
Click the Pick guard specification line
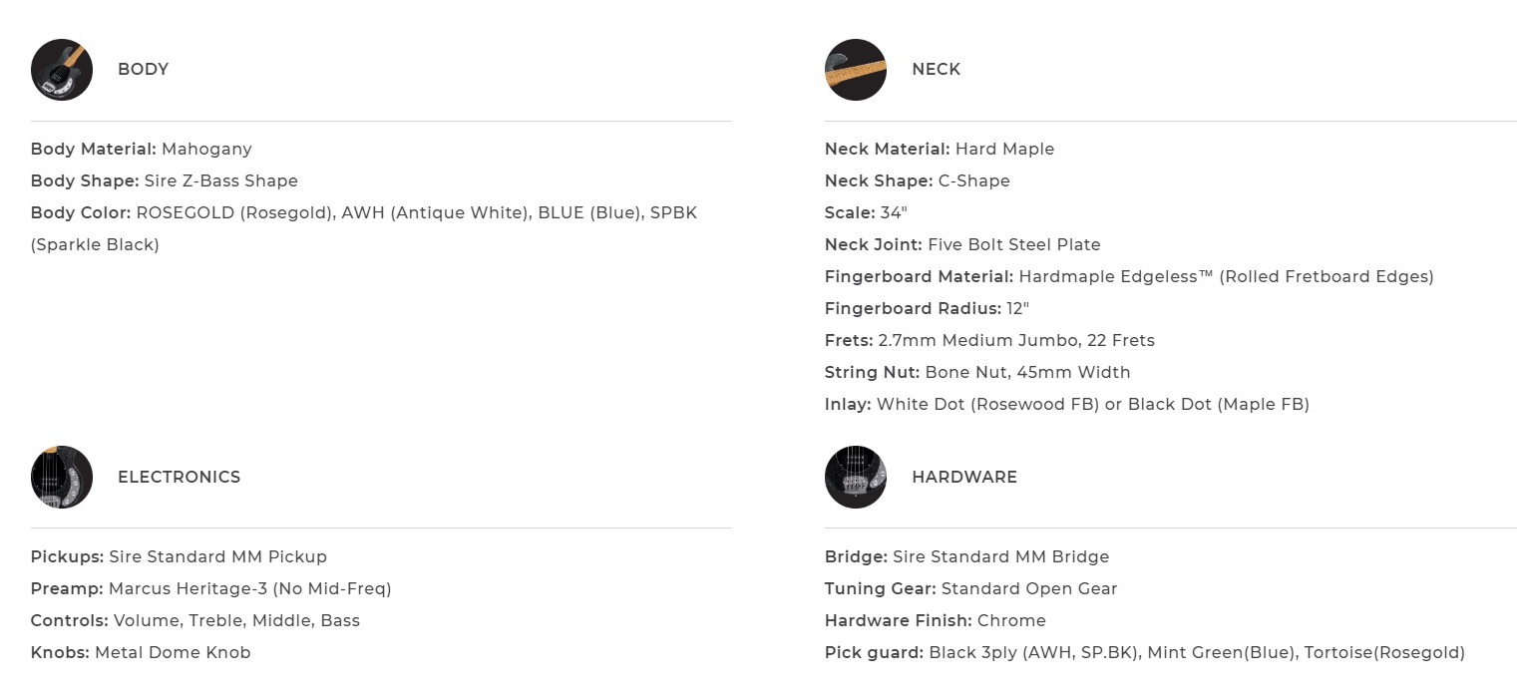1144,653
